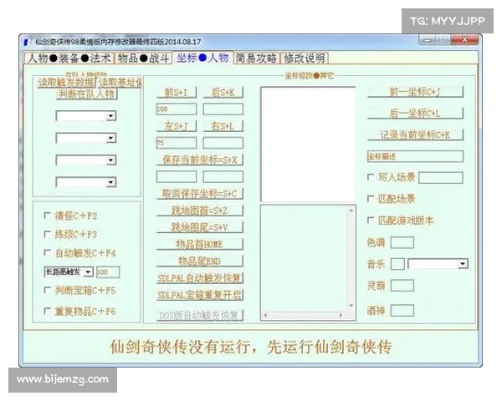Click the empty field below 右S+L
The image size is (502, 401).
[x=223, y=143]
